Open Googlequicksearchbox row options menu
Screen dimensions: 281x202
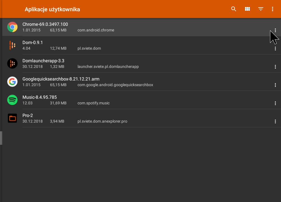275,85
